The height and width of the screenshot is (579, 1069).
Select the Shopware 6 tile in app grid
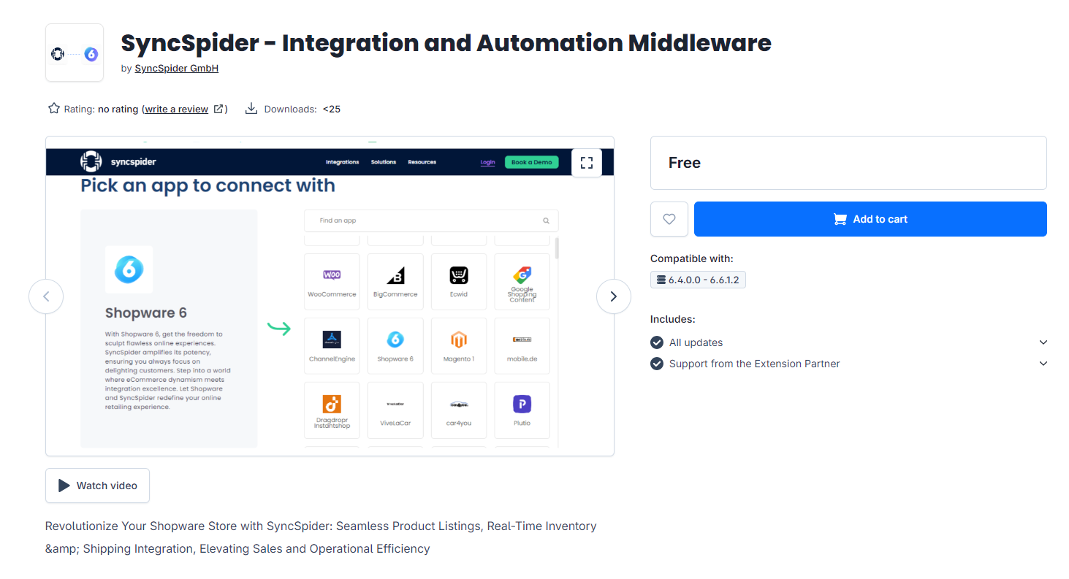pos(395,346)
